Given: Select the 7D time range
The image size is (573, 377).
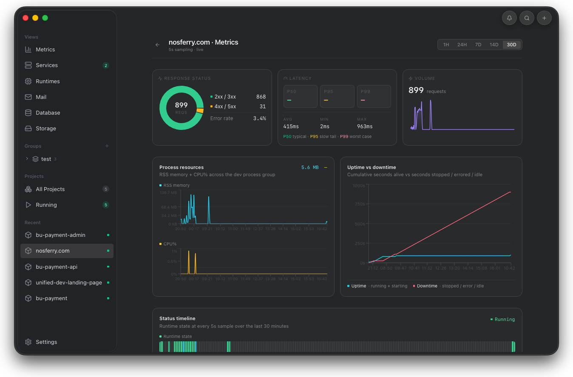Looking at the screenshot, I should point(478,45).
